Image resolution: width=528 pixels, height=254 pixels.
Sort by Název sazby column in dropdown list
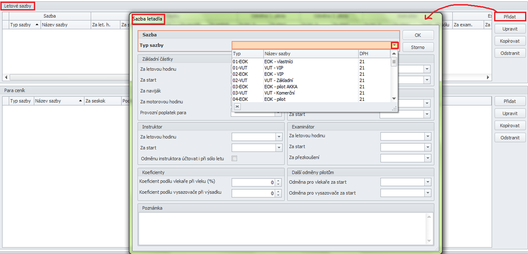tap(310, 53)
